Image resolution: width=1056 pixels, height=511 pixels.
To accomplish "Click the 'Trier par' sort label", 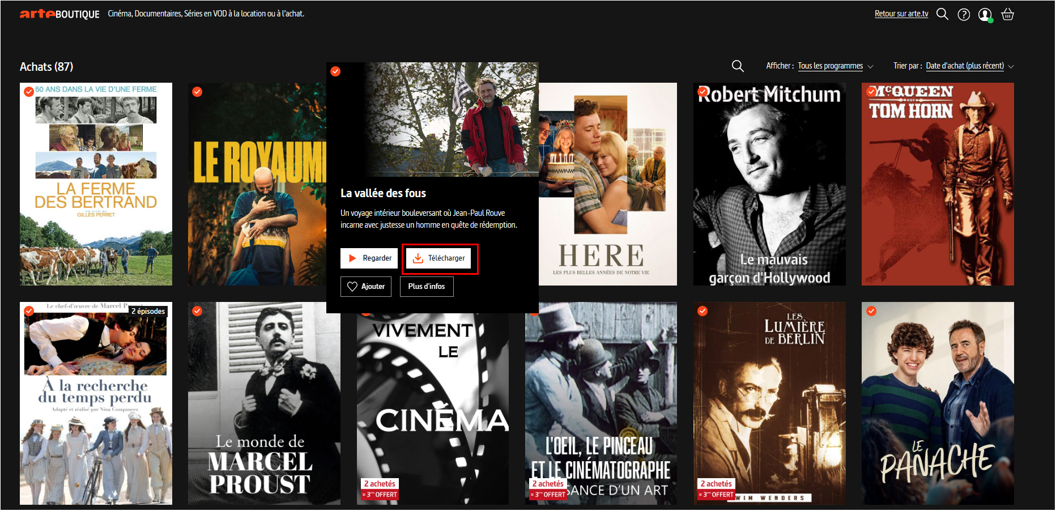I will point(908,66).
